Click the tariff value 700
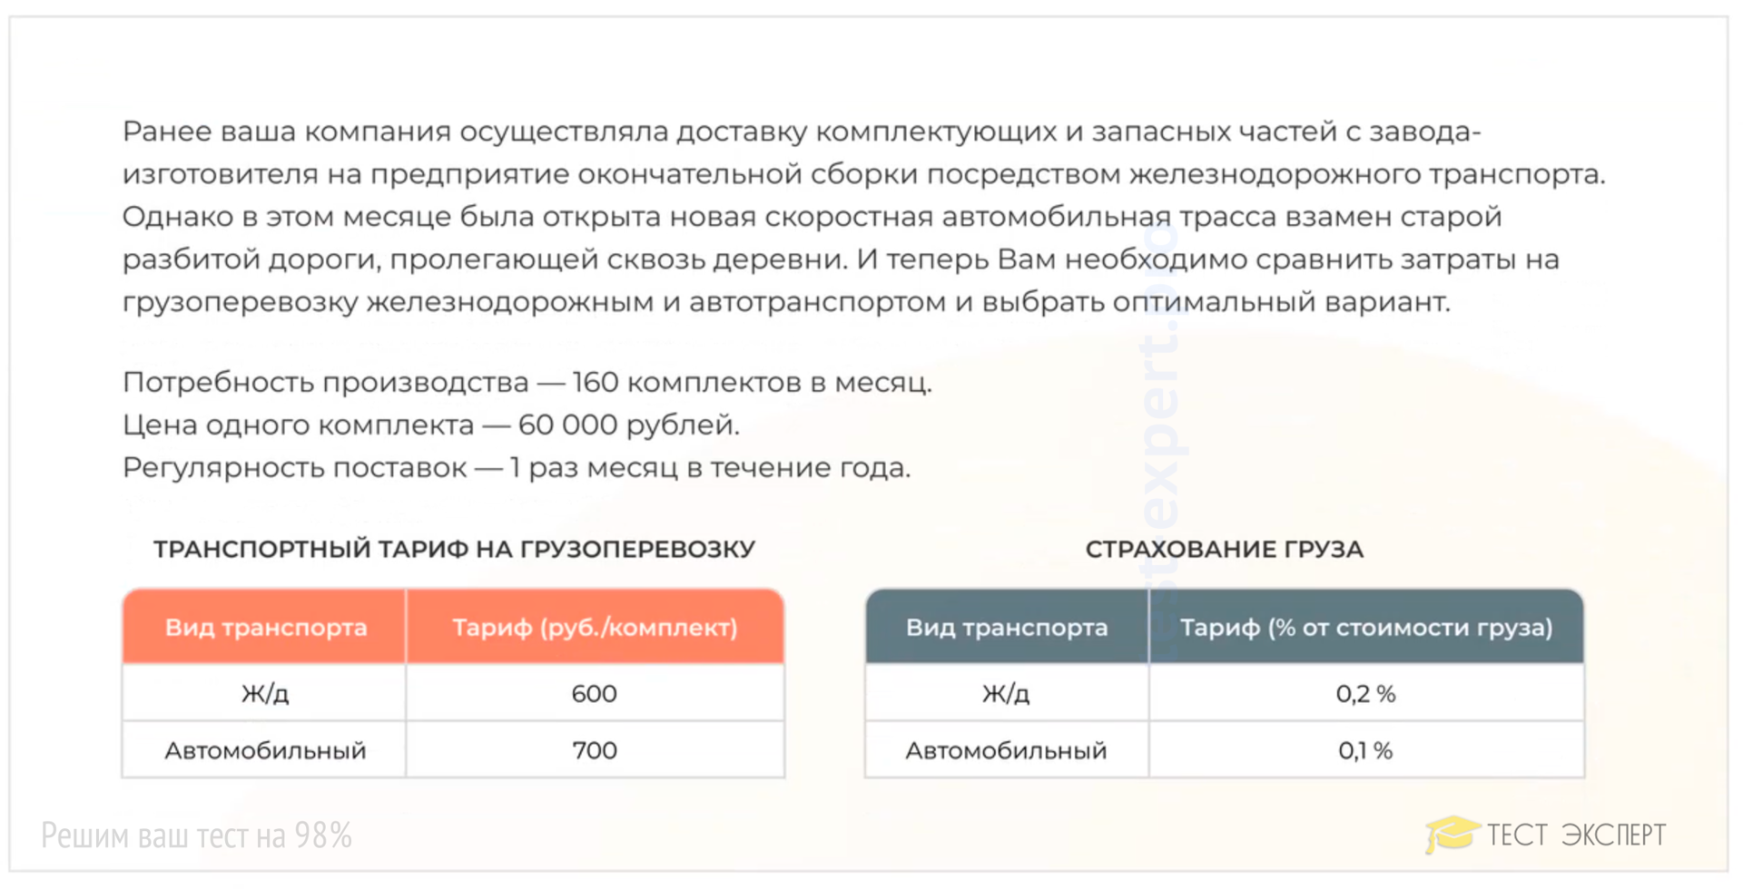The image size is (1743, 889). coord(595,751)
